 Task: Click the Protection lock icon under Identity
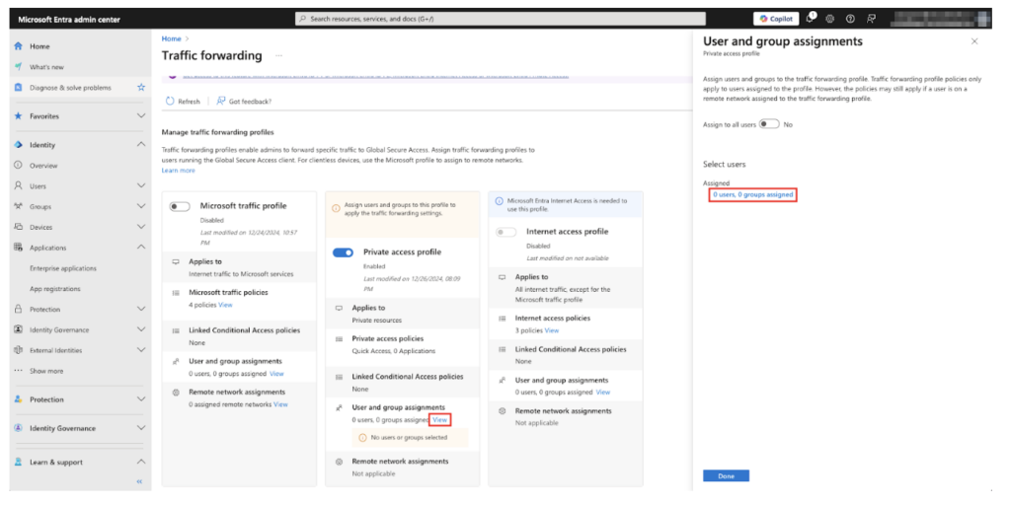click(19, 309)
